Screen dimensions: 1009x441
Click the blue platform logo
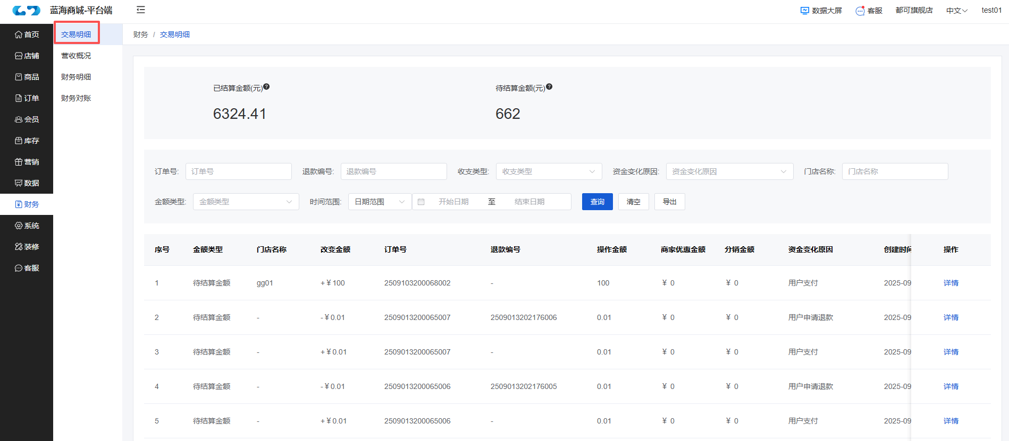27,10
